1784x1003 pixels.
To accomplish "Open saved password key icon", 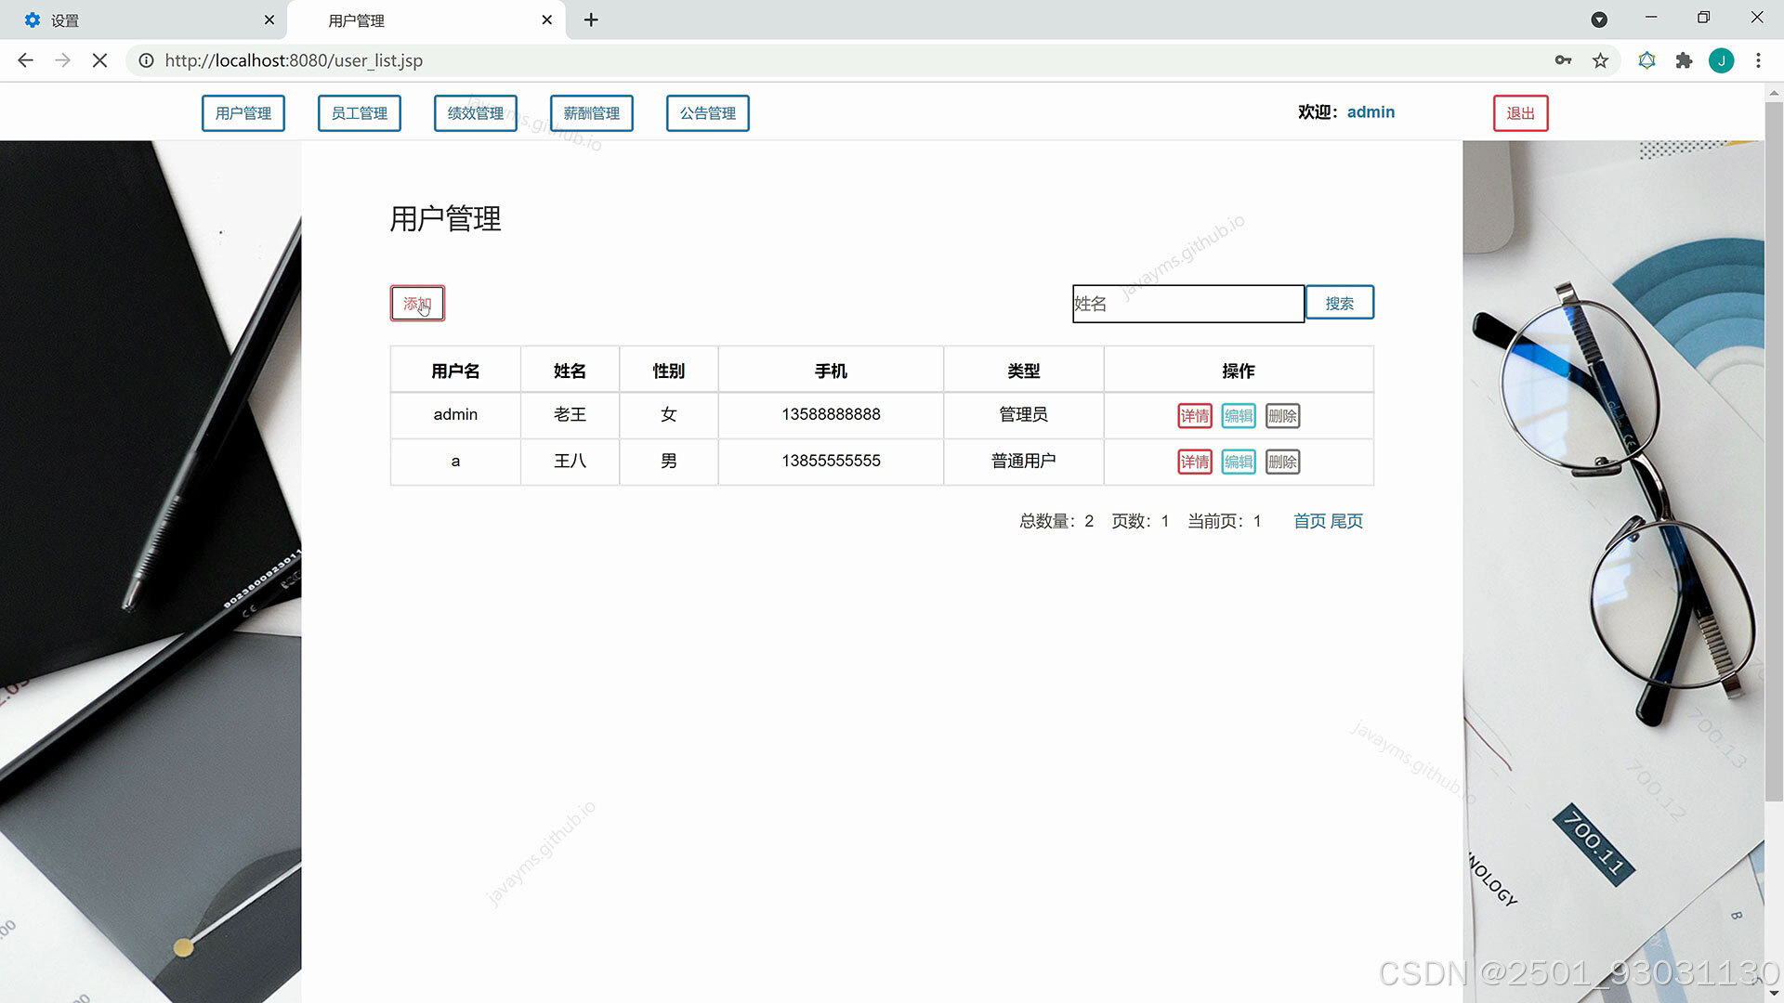I will click(1563, 60).
